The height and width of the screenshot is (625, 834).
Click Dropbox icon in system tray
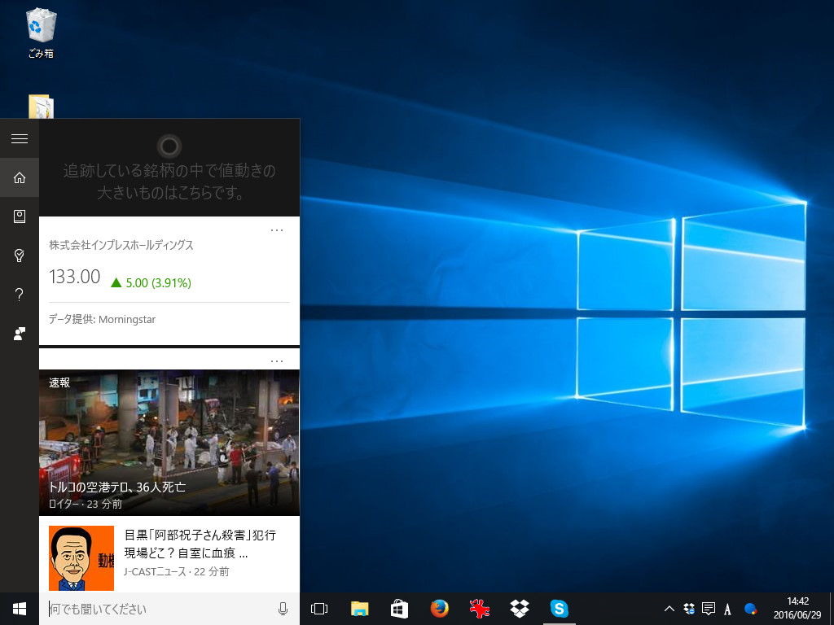point(689,609)
